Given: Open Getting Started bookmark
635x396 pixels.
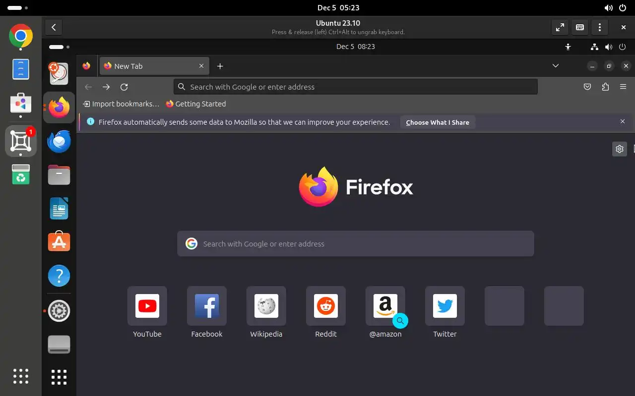Looking at the screenshot, I should click(195, 104).
